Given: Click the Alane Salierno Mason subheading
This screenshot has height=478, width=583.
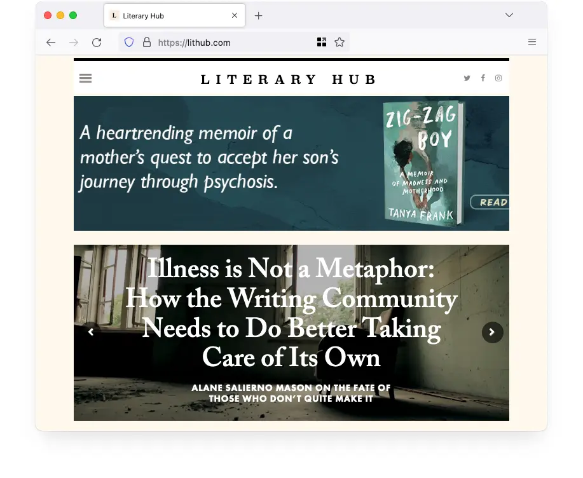Looking at the screenshot, I should coord(291,393).
